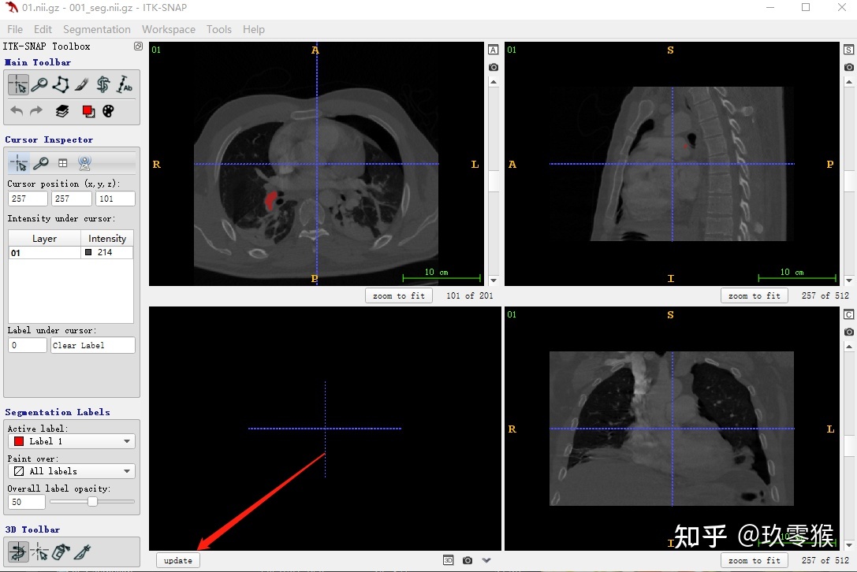This screenshot has height=572, width=857.
Task: Click axial slice scrollbar down arrow
Action: tap(494, 280)
